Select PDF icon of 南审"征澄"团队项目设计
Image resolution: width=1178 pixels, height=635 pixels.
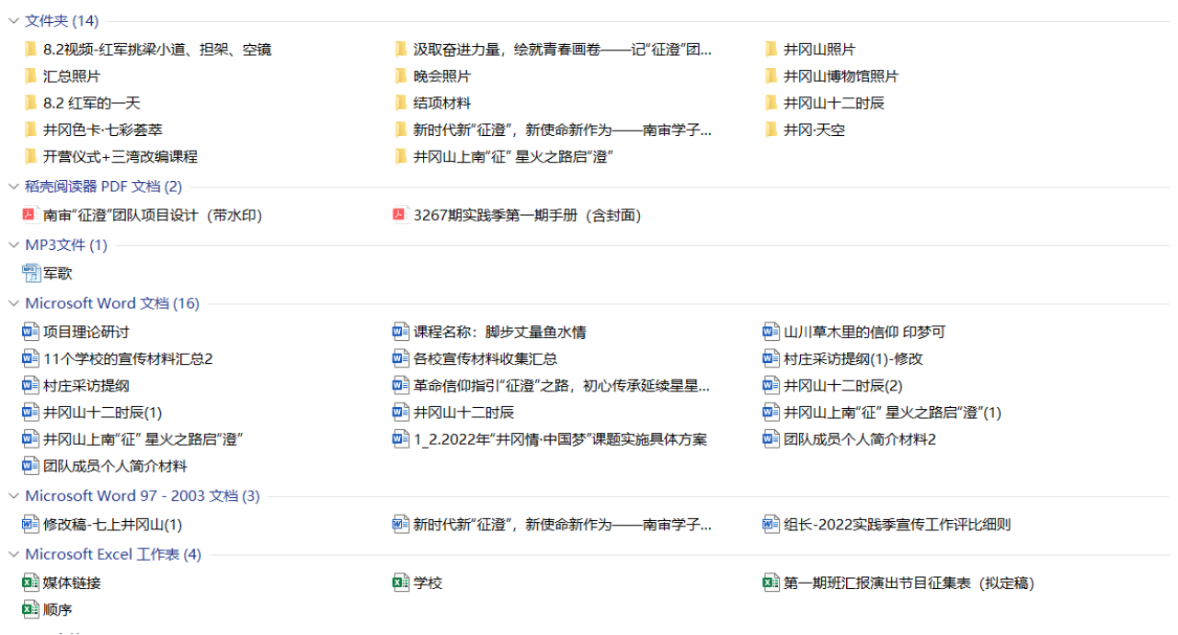point(30,215)
